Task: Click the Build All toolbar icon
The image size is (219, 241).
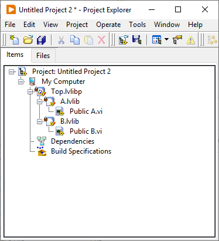Action: pyautogui.click(x=213, y=40)
